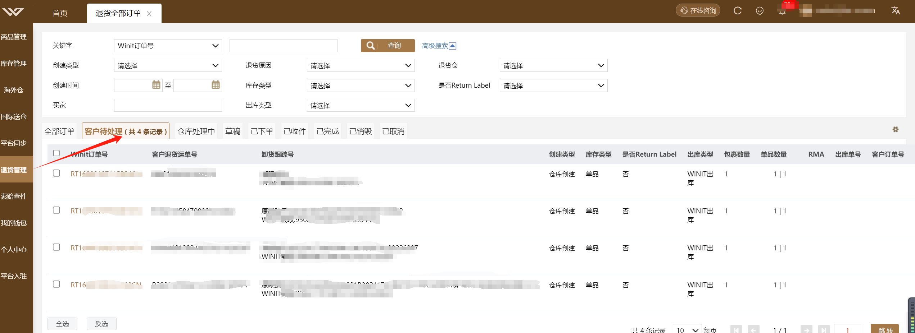This screenshot has height=333, width=915.
Task: Go to last page arrow
Action: pyautogui.click(x=824, y=329)
